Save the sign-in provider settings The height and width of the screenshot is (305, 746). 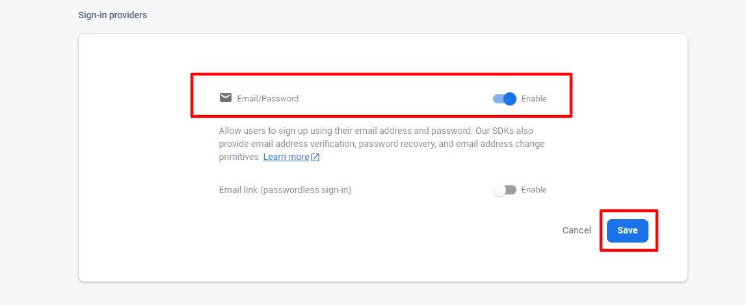pyautogui.click(x=627, y=231)
